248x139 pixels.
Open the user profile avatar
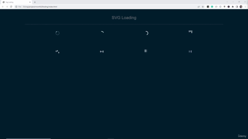pyautogui.click(x=241, y=7)
